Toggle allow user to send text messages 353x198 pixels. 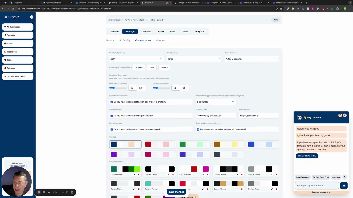point(112,130)
